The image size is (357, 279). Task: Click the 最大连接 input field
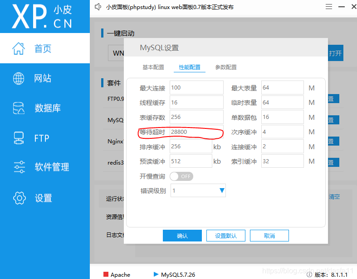click(196, 87)
